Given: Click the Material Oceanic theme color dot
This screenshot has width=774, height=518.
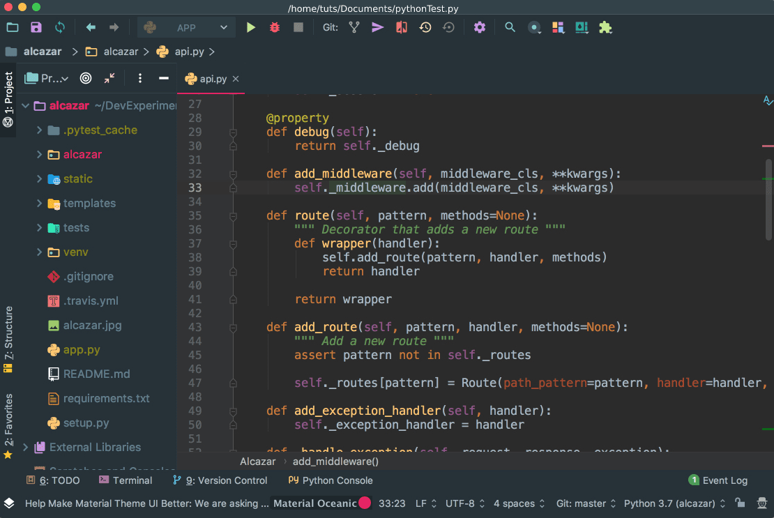Looking at the screenshot, I should (x=365, y=503).
